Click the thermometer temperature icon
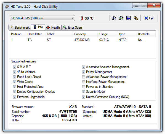Image resolution: width=165 pixels, height=134 pixels. (x=82, y=18)
